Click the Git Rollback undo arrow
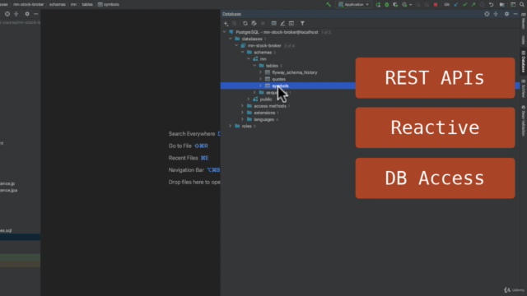 pyautogui.click(x=491, y=4)
